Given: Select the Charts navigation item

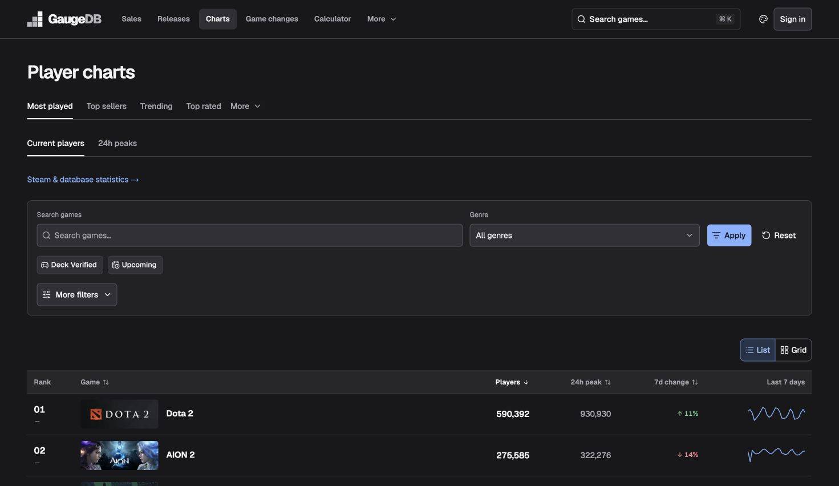Looking at the screenshot, I should 218,19.
